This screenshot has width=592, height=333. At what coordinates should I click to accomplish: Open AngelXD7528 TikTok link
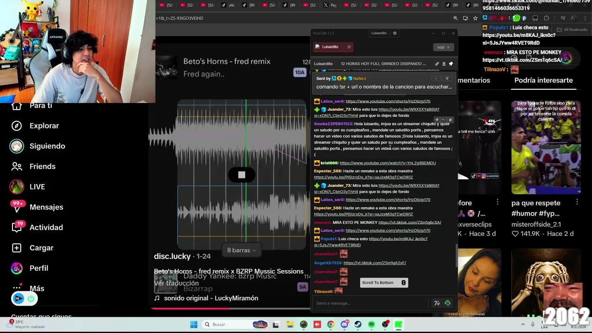(375, 263)
